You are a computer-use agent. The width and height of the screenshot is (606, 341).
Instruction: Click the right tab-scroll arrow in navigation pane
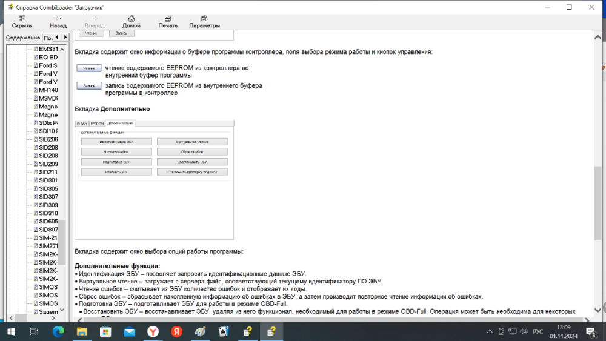click(x=65, y=37)
